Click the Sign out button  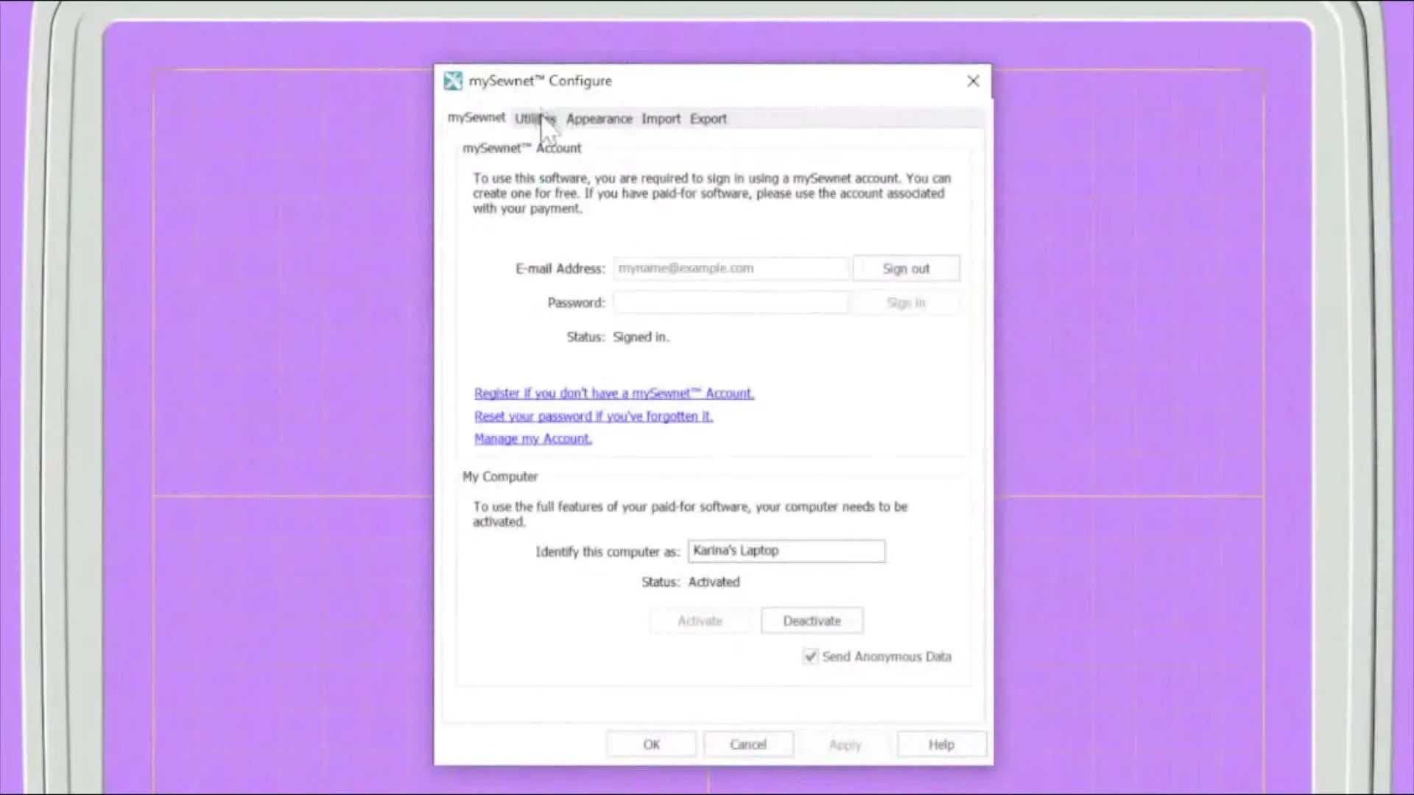click(906, 269)
